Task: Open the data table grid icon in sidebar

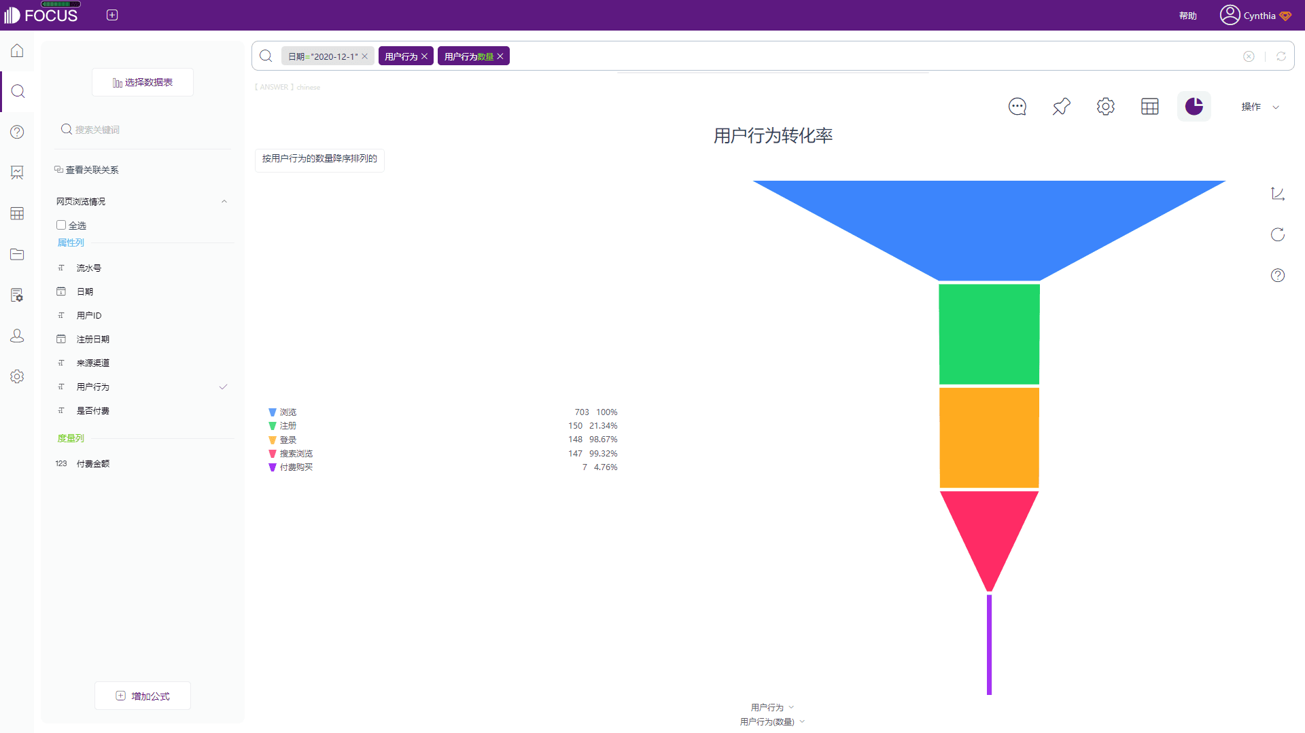Action: click(x=17, y=213)
